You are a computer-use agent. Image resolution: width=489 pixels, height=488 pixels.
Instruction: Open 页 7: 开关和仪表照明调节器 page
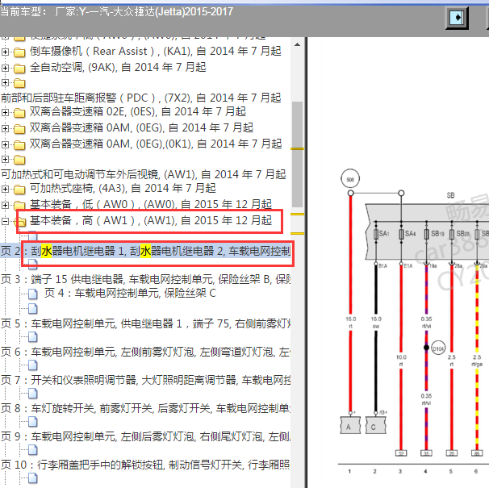[x=145, y=380]
